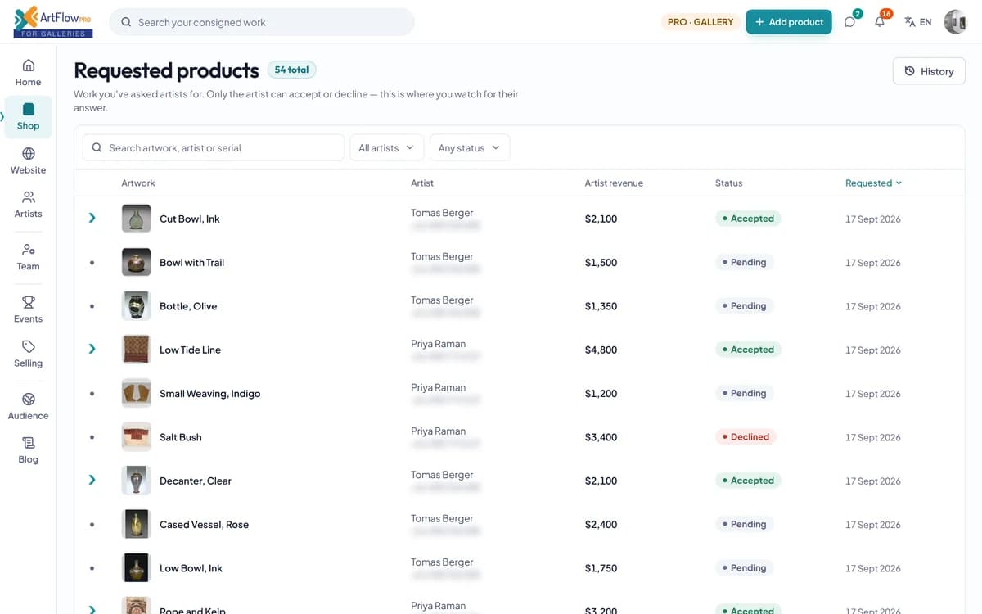Expand the Decanter, Clear row
Image resolution: width=982 pixels, height=614 pixels.
pyautogui.click(x=92, y=480)
